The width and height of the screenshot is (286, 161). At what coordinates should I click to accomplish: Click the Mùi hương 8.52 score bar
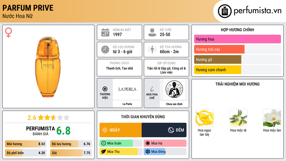point(26,144)
